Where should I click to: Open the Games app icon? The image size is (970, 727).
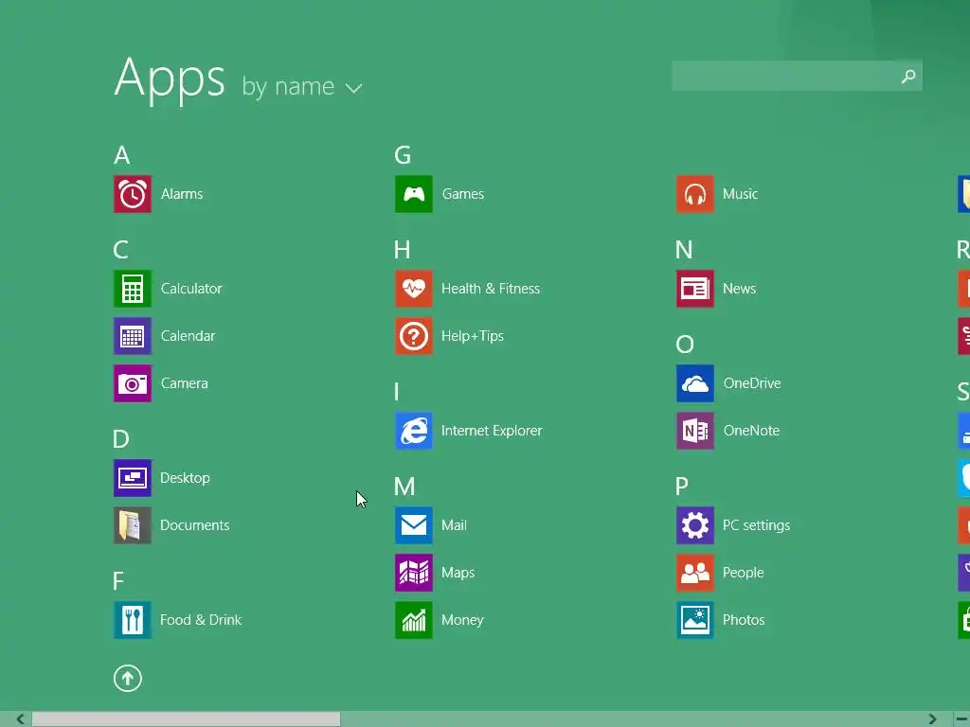click(414, 194)
